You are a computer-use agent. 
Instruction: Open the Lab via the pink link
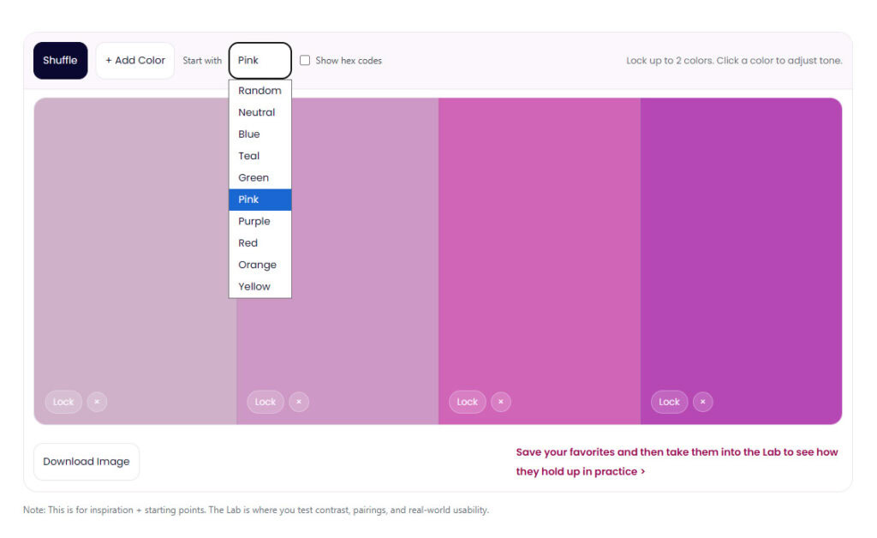[676, 461]
